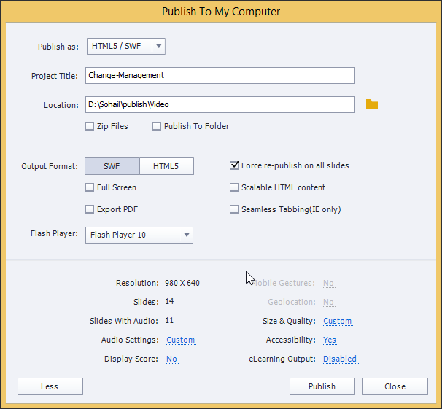This screenshot has width=442, height=409.
Task: Click the Display Score No link
Action: pos(171,359)
